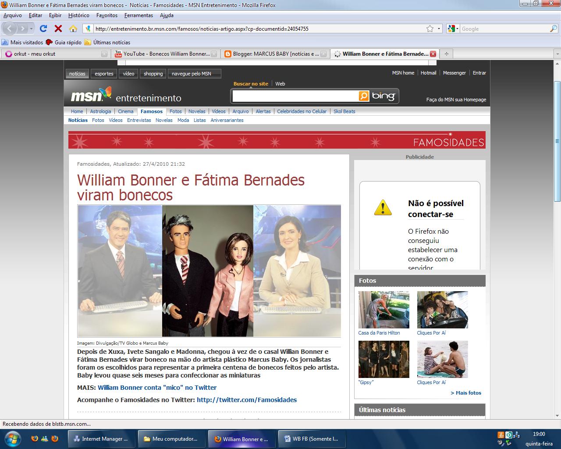Switch to the Famosos tab
Image resolution: width=561 pixels, height=449 pixels.
151,111
